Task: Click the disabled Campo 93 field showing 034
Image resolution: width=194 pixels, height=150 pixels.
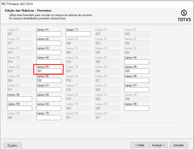Action: pos(137,53)
